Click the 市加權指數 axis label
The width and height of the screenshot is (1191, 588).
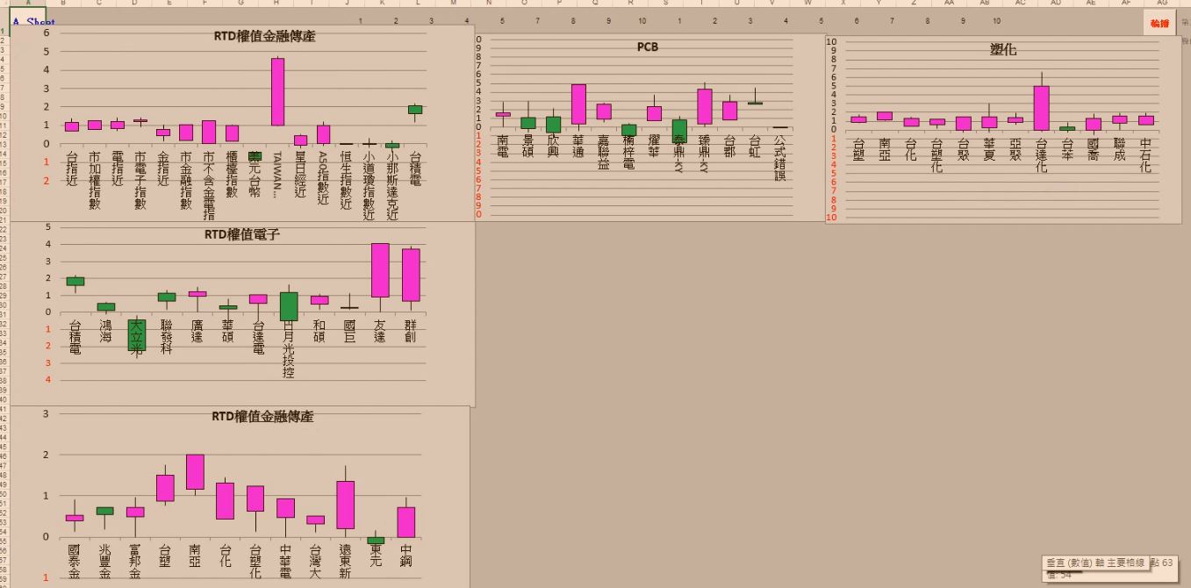[95, 180]
